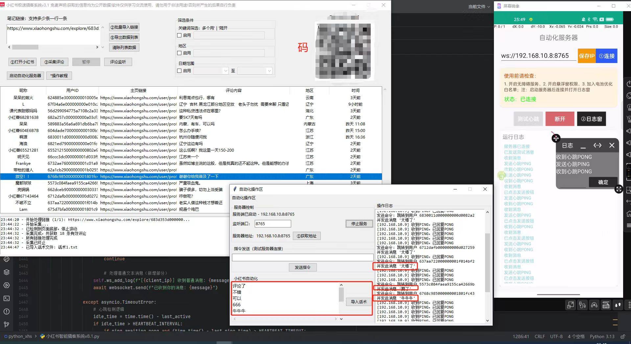631x344 pixels.
Task: Open Source Control in VS Code sidebar
Action: [6, 324]
